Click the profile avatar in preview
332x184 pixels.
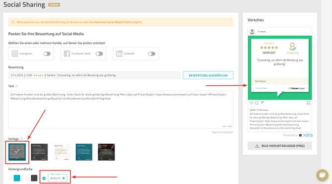252,31
